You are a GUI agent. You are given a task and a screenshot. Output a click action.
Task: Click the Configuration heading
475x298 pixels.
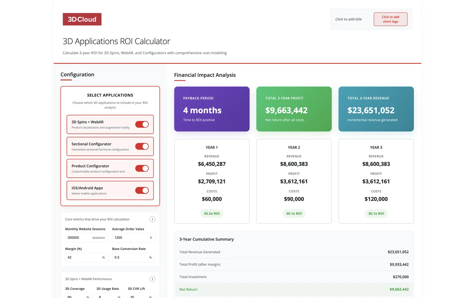[77, 75]
